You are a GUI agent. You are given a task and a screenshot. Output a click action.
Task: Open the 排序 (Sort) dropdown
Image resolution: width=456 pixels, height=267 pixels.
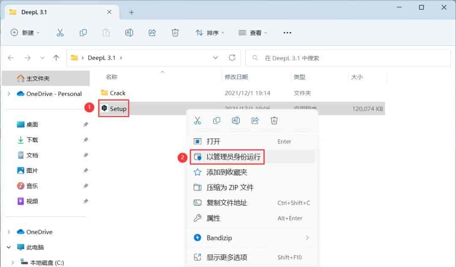pyautogui.click(x=210, y=33)
